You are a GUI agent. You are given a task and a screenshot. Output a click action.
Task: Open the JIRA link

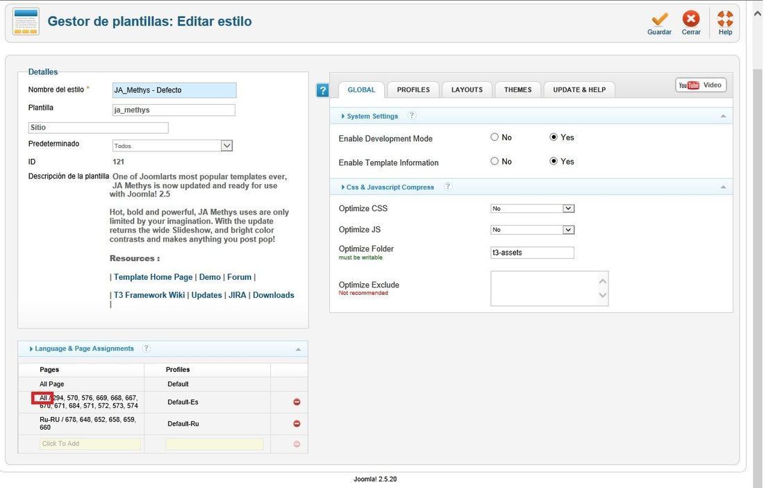tap(238, 294)
